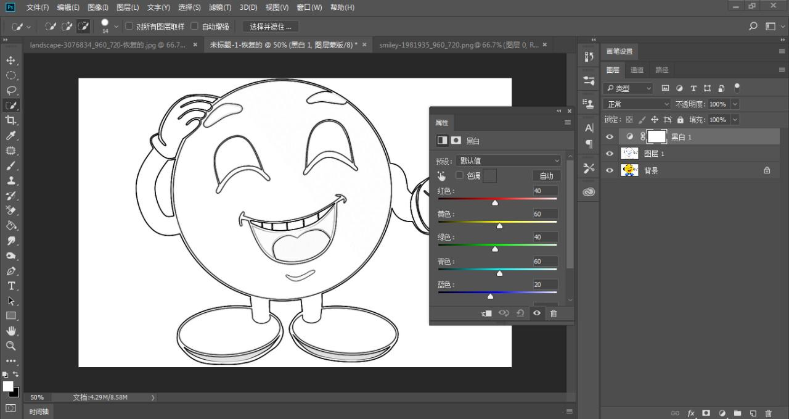Enable 对所有图层取样 checkbox
Screen dimensions: 789x419
pyautogui.click(x=129, y=26)
